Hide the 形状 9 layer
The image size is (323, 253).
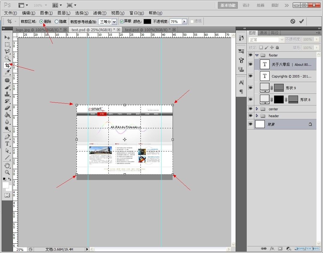click(250, 88)
